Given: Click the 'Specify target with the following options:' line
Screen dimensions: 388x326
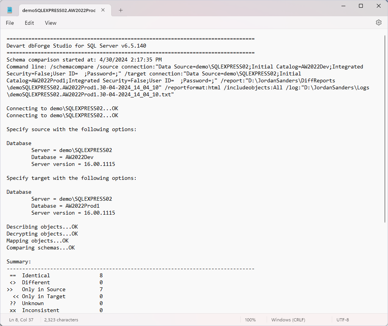Looking at the screenshot, I should pos(71,178).
